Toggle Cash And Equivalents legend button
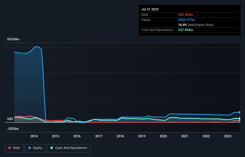 pyautogui.click(x=69, y=148)
